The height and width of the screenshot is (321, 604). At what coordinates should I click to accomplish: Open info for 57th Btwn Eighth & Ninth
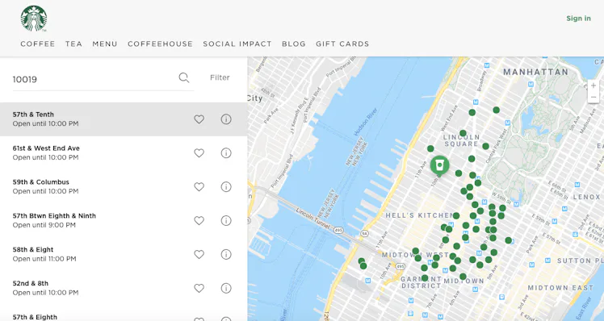tap(226, 220)
